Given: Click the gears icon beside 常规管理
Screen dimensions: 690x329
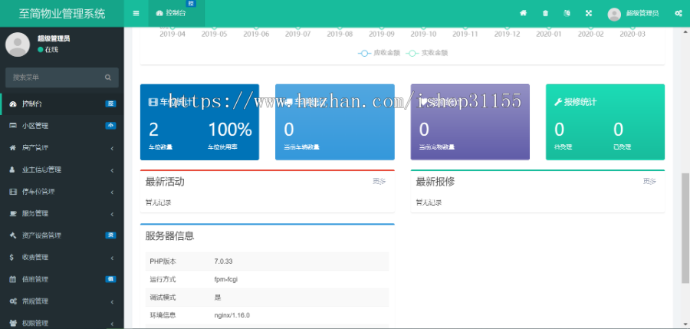Looking at the screenshot, I should (x=13, y=301).
